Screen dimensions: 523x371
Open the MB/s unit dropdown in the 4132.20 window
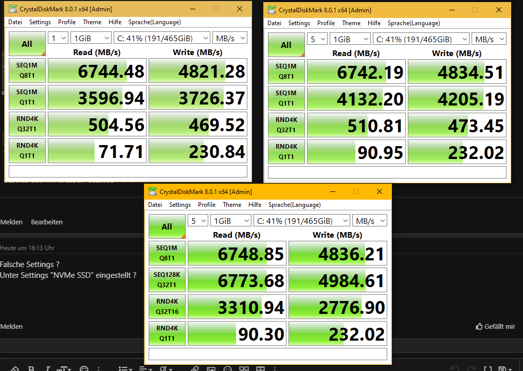click(x=489, y=40)
